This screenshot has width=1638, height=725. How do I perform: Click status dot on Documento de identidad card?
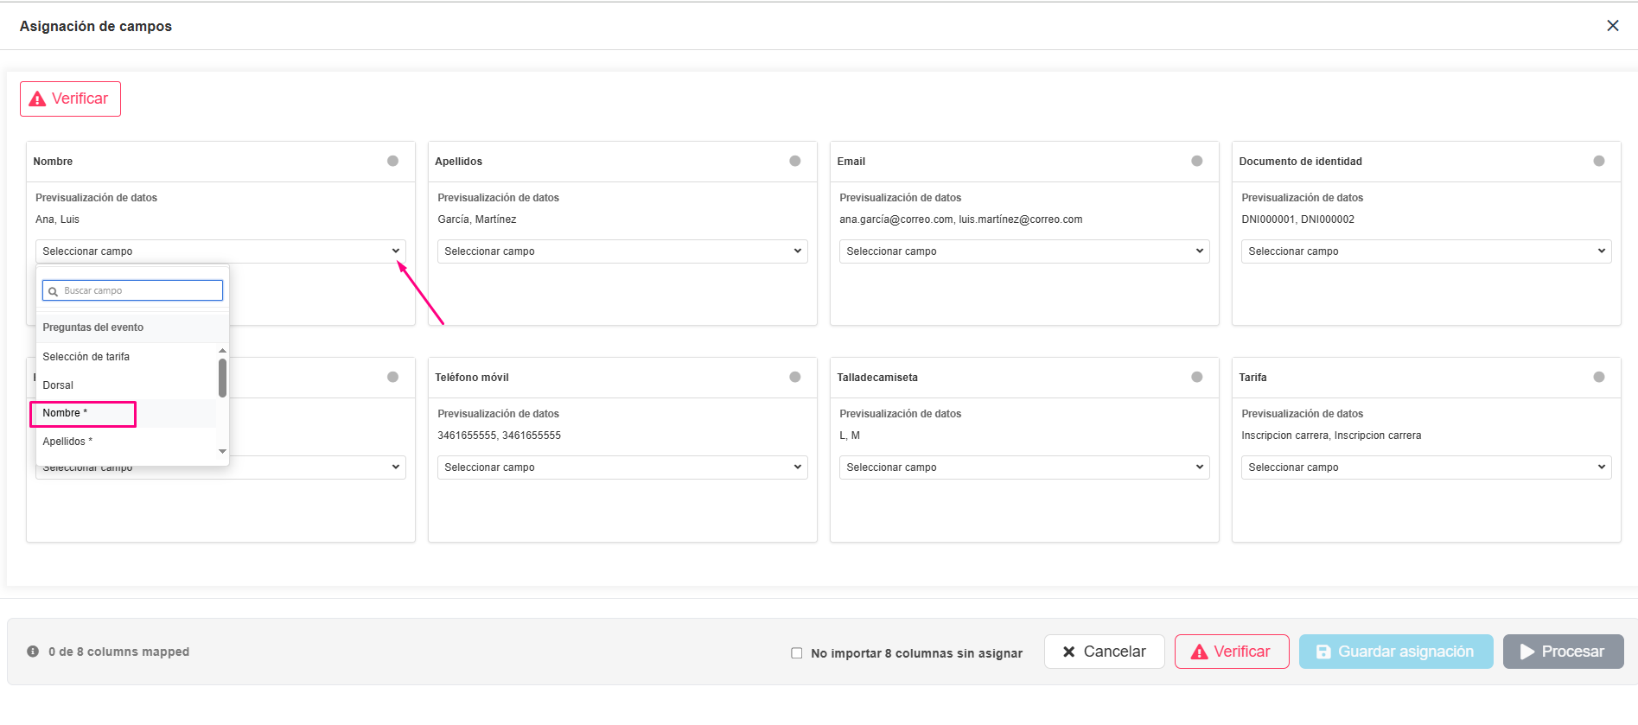(1599, 161)
